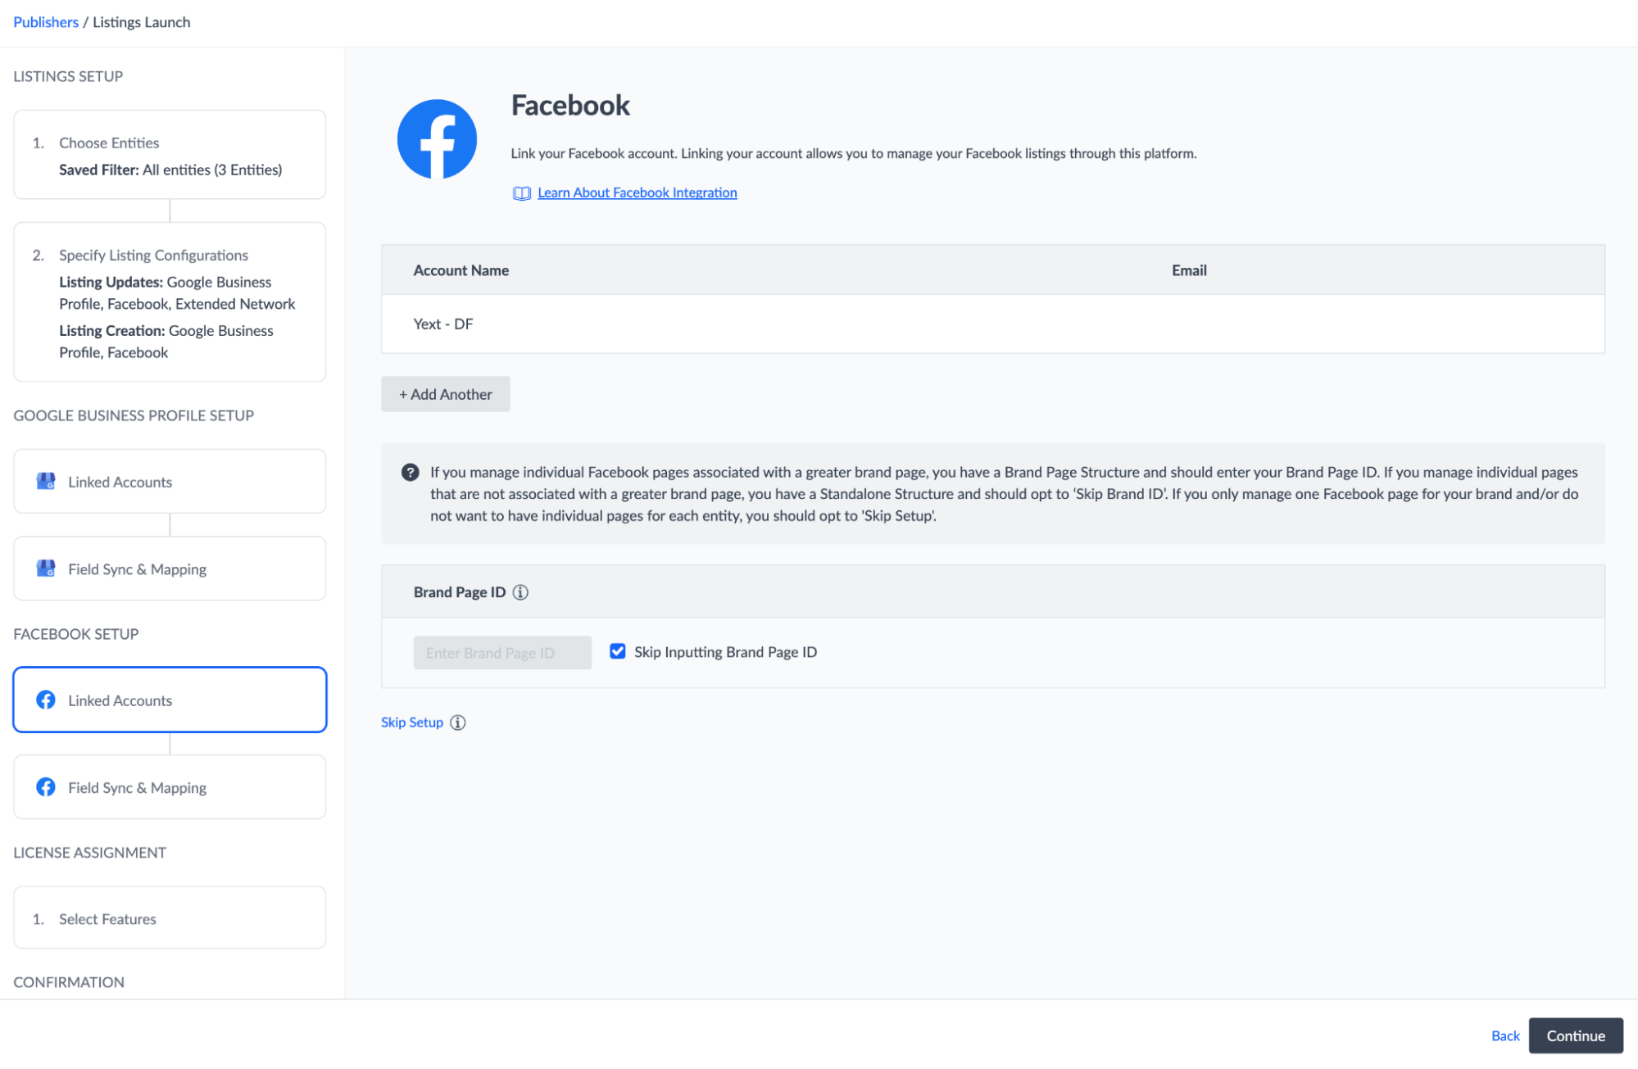
Task: Click the large Facebook logo icon
Action: pos(437,139)
